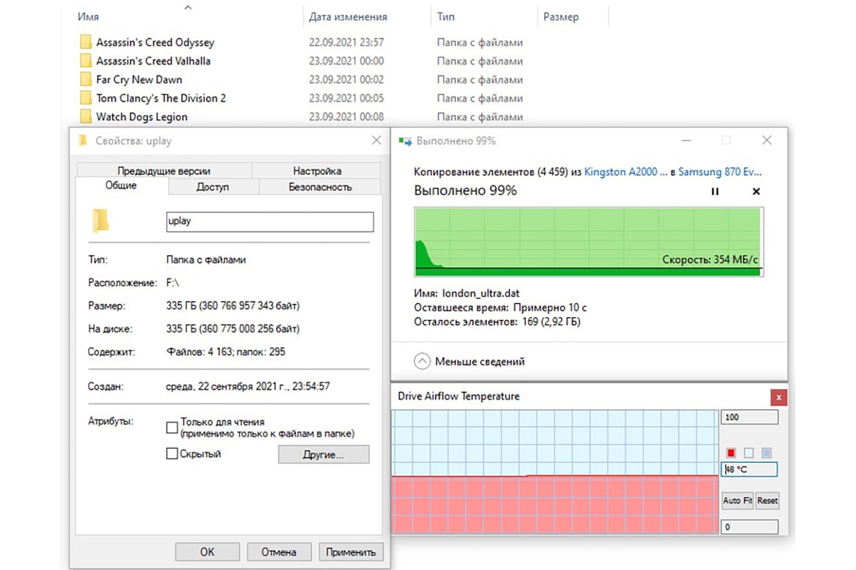Image resolution: width=856 pixels, height=570 pixels.
Task: Click the blue color square in temperature panel
Action: 766,453
